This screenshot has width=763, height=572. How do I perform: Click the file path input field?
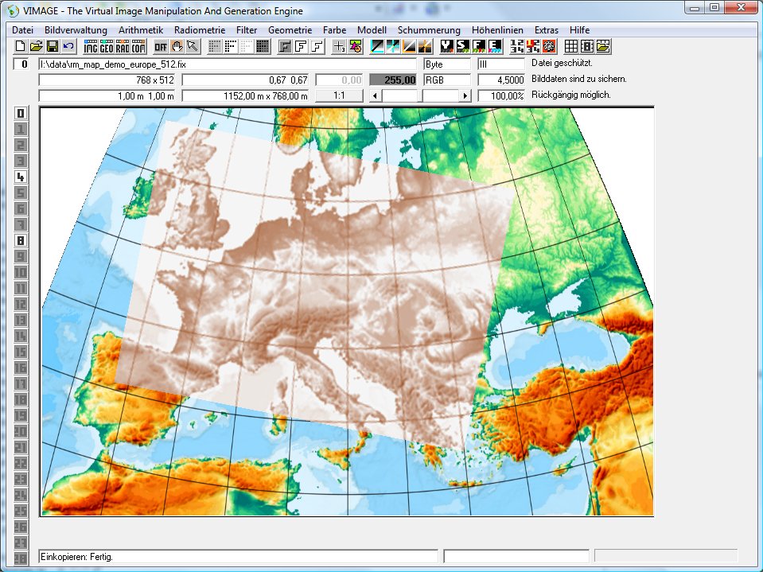click(227, 64)
